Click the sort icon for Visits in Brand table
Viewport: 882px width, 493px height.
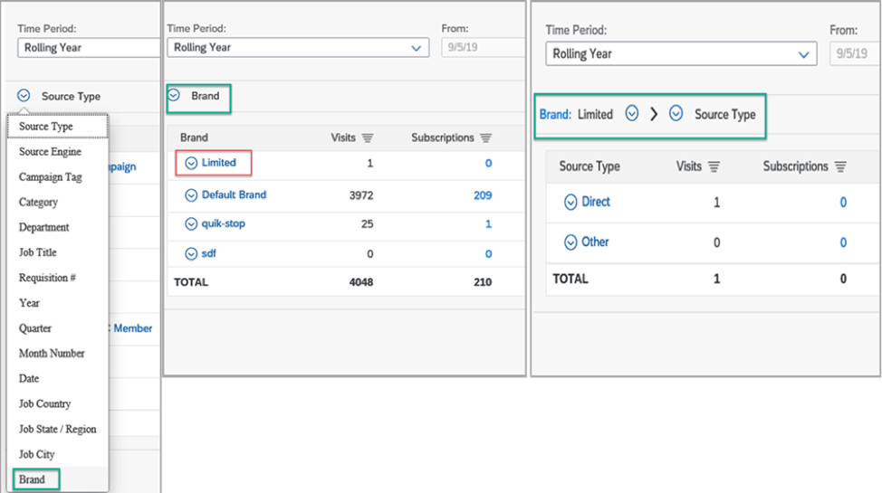368,138
